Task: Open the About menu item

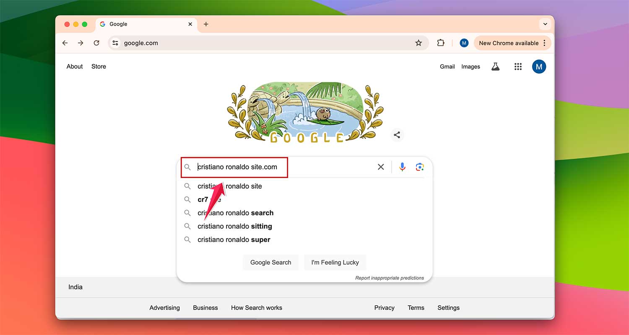Action: click(x=74, y=66)
